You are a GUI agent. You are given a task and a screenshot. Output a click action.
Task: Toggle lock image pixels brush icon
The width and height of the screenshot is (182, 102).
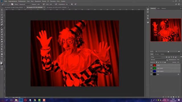pos(159,62)
